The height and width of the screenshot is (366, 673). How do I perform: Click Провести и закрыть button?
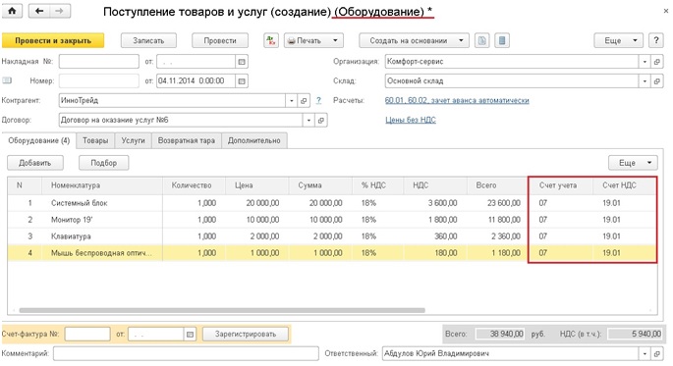(x=53, y=40)
